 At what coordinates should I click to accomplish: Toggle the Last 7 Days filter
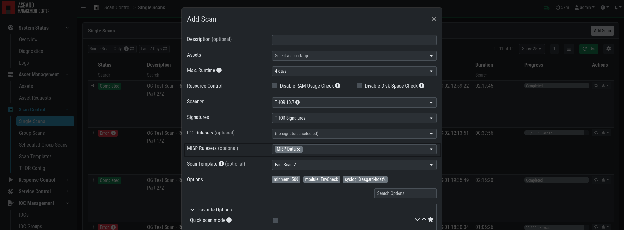154,49
